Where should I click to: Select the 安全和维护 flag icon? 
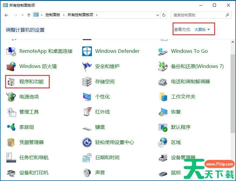87,67
